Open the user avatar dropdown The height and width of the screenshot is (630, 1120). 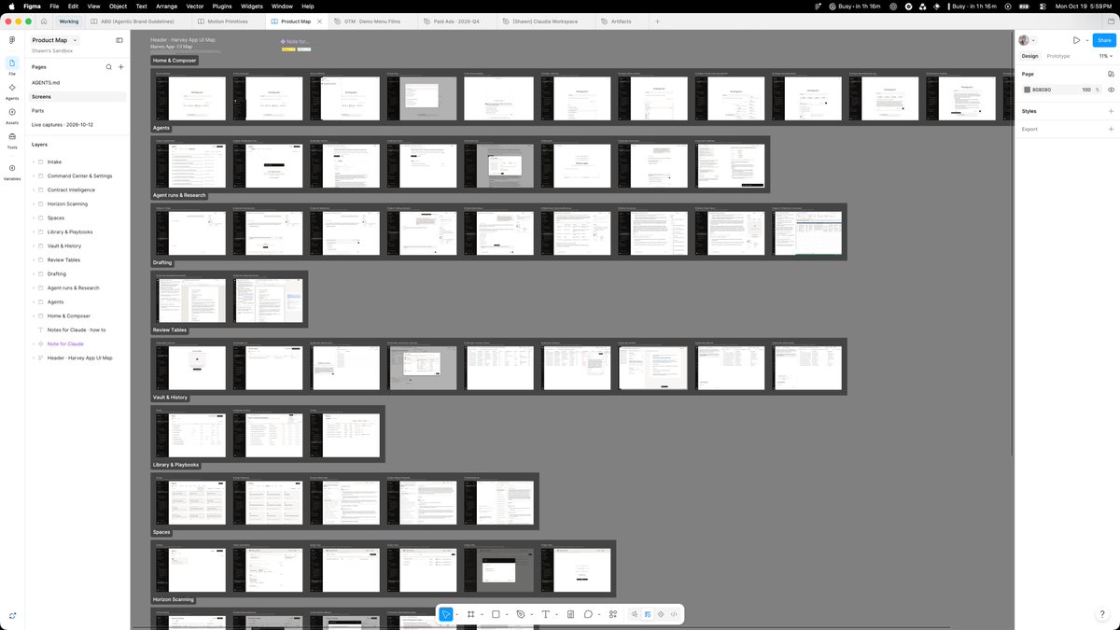1028,40
